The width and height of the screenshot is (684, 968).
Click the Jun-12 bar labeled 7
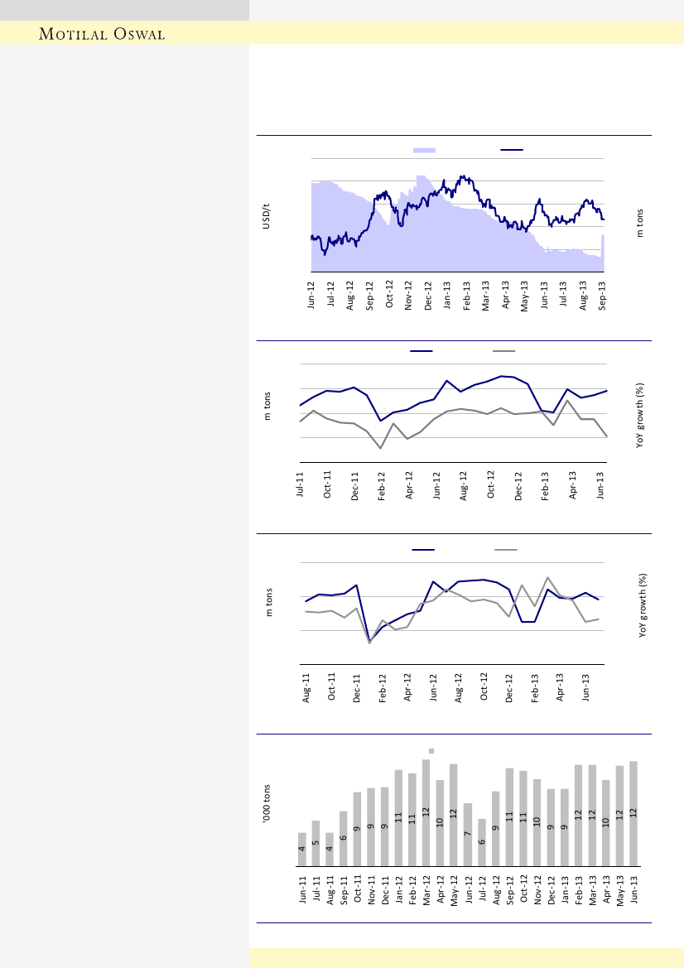[x=467, y=835]
